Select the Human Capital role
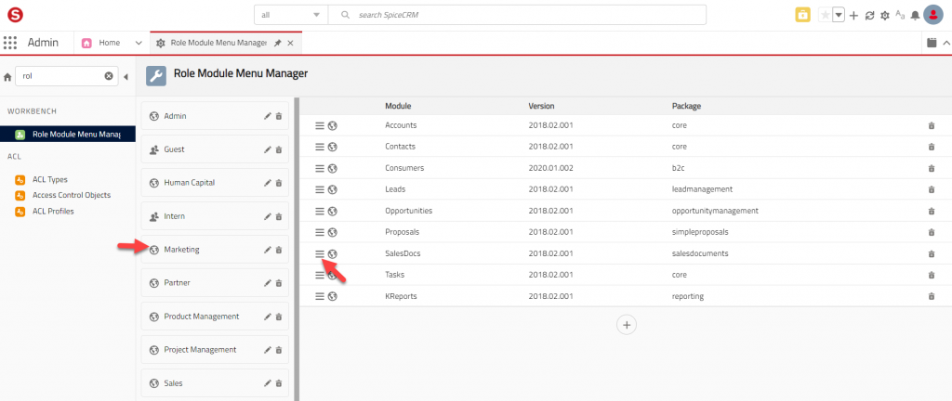Screen dimensions: 952x401 [x=215, y=182]
